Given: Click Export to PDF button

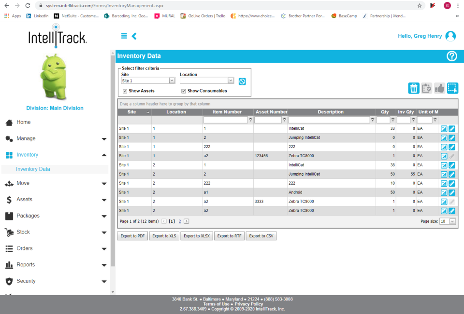Looking at the screenshot, I should (x=132, y=236).
